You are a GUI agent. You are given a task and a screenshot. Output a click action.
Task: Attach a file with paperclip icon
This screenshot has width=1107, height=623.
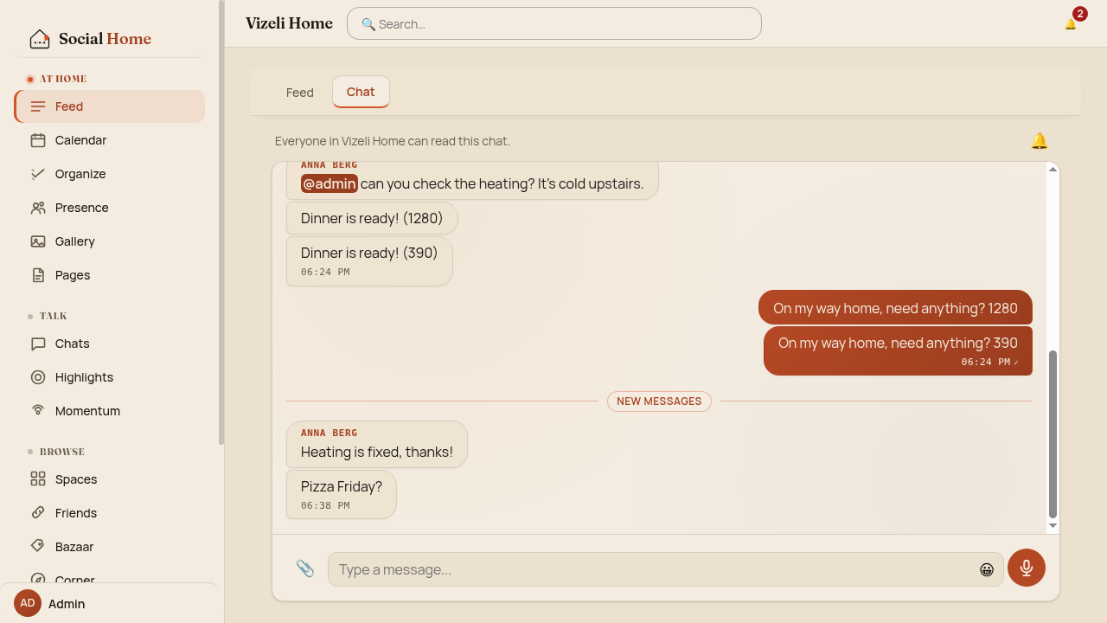[x=305, y=568]
